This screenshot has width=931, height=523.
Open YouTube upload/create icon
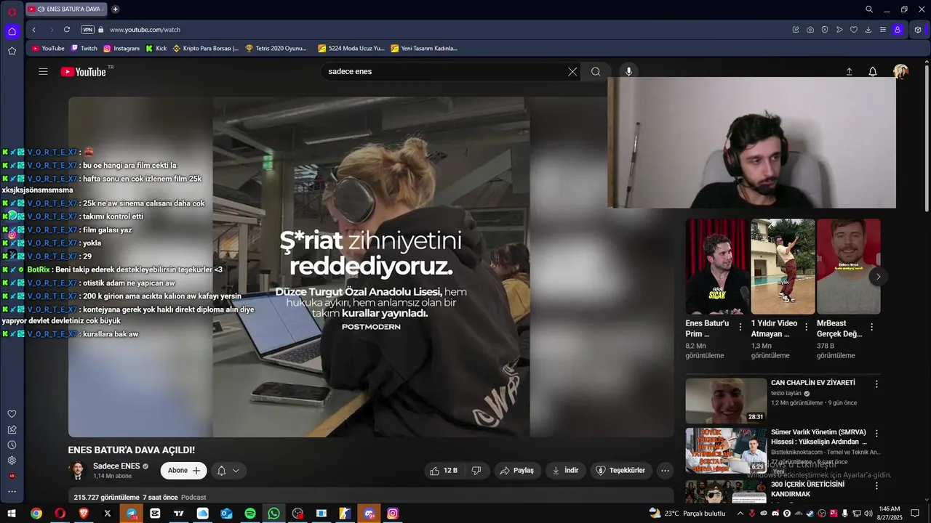click(x=849, y=71)
